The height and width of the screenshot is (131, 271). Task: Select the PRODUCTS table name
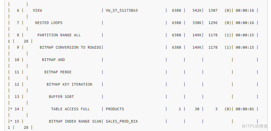115,109
